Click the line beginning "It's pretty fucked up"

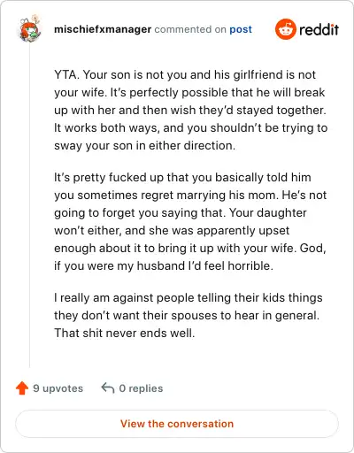point(182,177)
